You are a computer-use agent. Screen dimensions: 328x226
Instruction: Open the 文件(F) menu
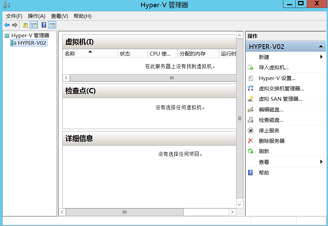point(14,16)
